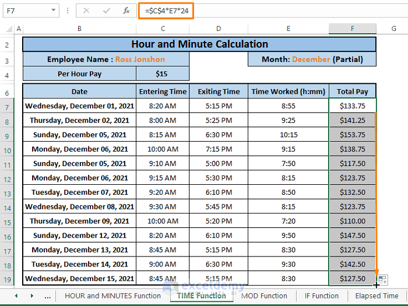Select the $110.00 total pay cell
This screenshot has width=408, height=306.
(352, 221)
